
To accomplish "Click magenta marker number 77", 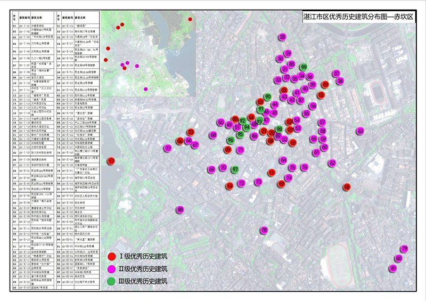I will point(167,148).
